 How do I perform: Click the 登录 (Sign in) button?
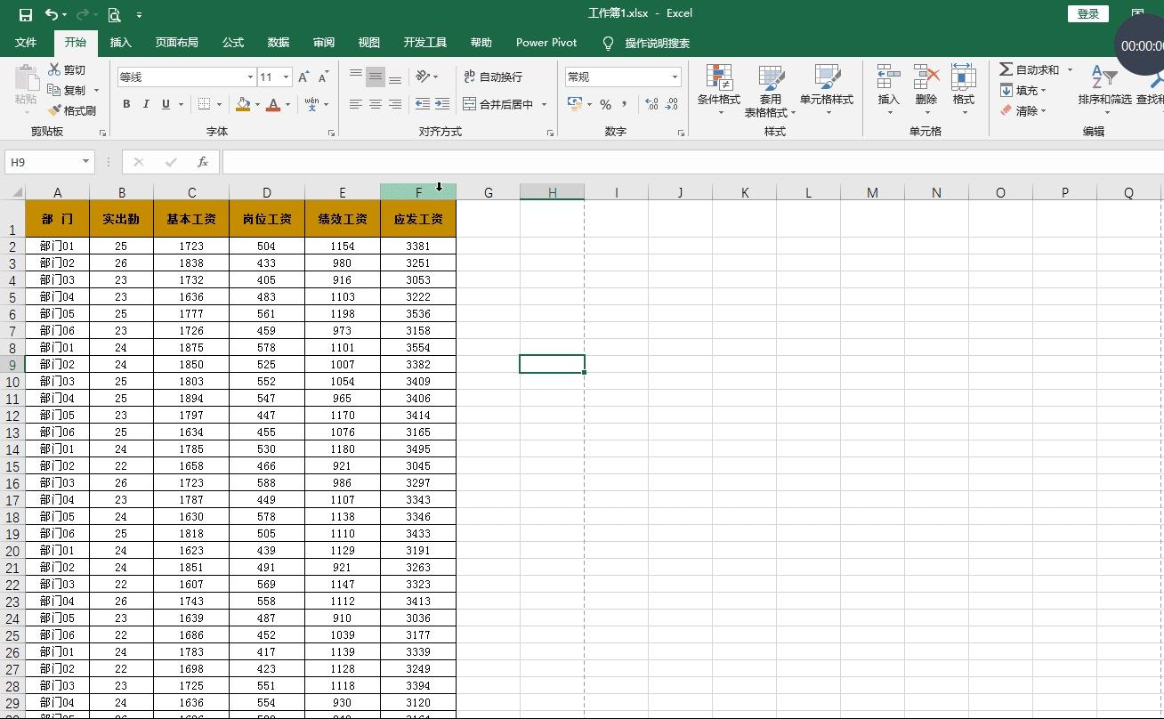point(1087,14)
